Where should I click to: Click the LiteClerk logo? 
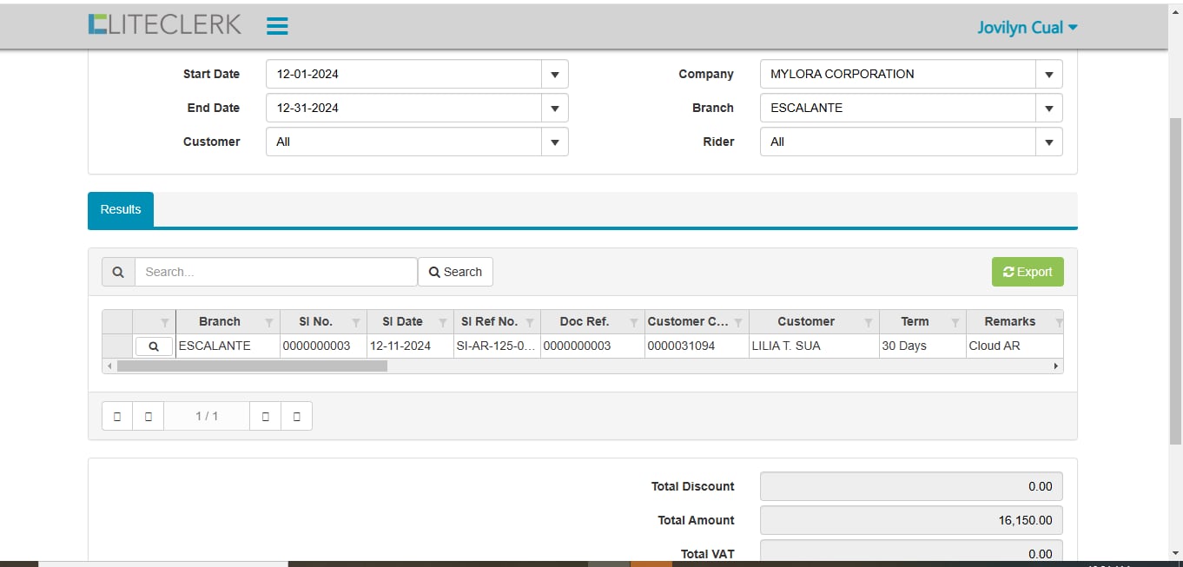click(x=165, y=25)
